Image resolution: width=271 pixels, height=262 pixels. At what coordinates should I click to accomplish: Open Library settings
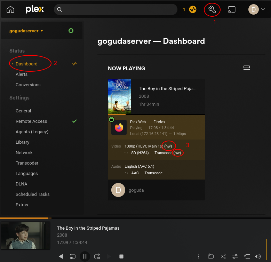pyautogui.click(x=23, y=142)
